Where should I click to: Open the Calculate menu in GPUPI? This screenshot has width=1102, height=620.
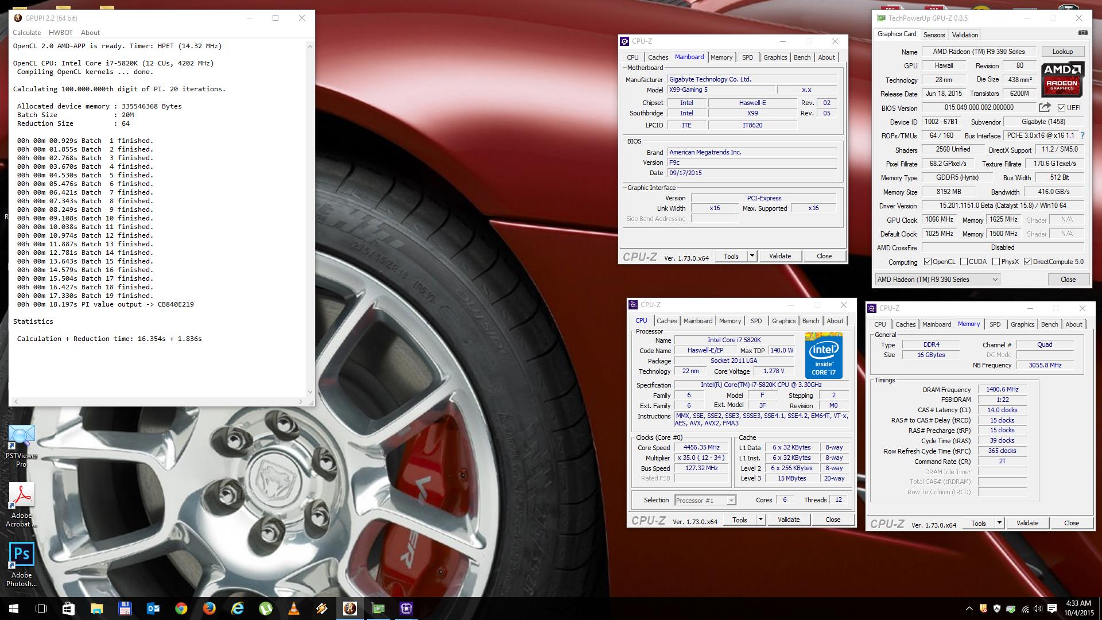[27, 33]
